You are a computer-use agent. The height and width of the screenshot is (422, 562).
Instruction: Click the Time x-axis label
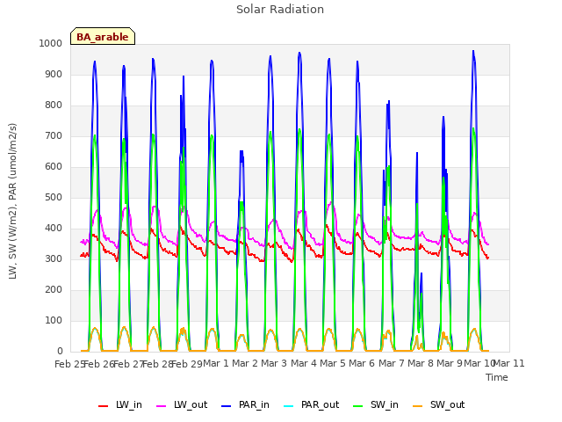tap(496, 377)
